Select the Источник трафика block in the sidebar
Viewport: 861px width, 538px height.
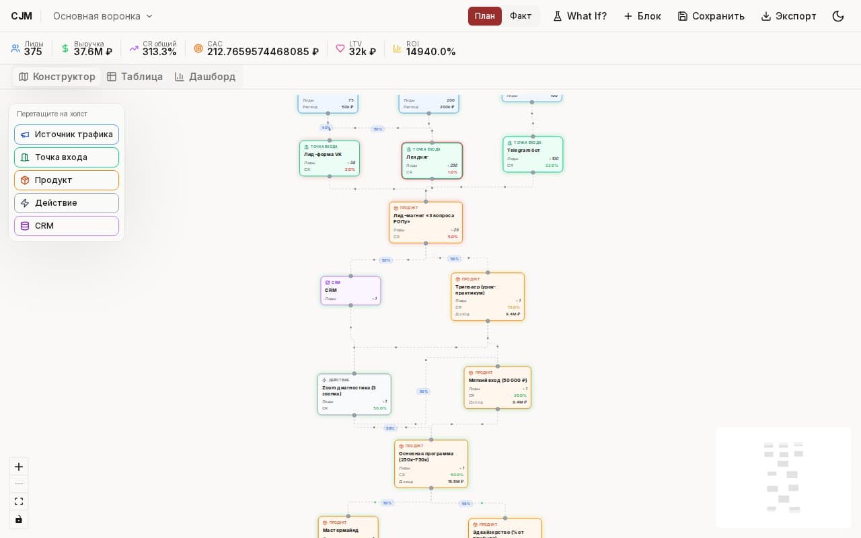point(67,134)
